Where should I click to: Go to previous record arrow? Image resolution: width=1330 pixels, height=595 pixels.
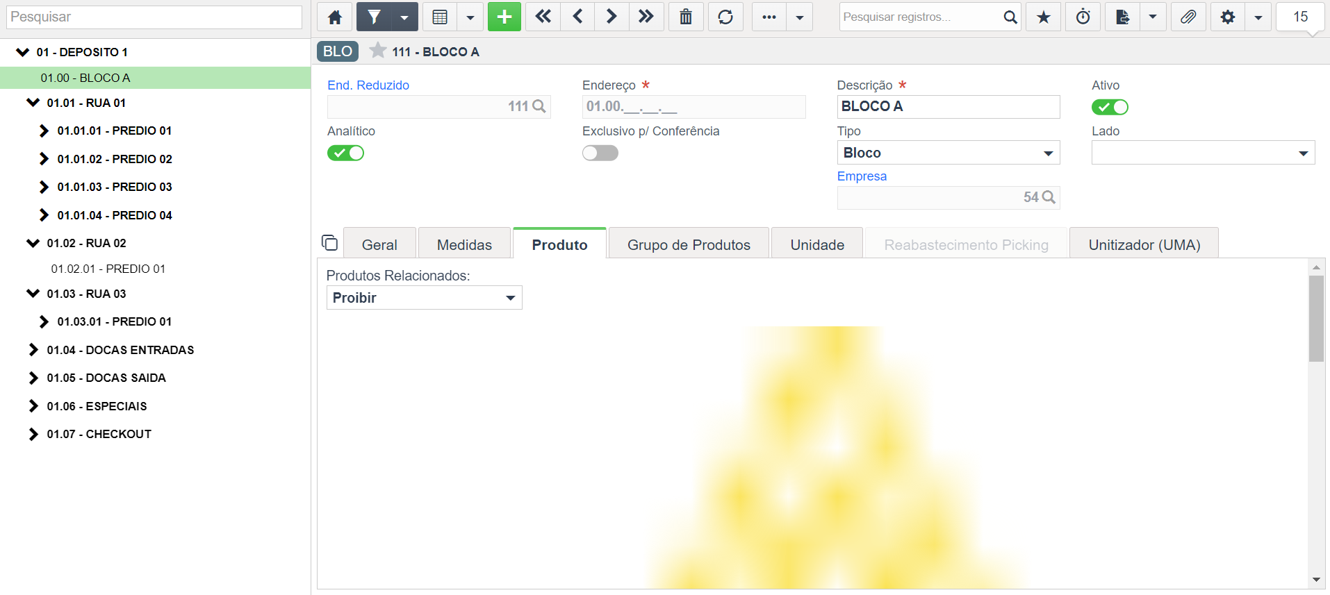(577, 17)
